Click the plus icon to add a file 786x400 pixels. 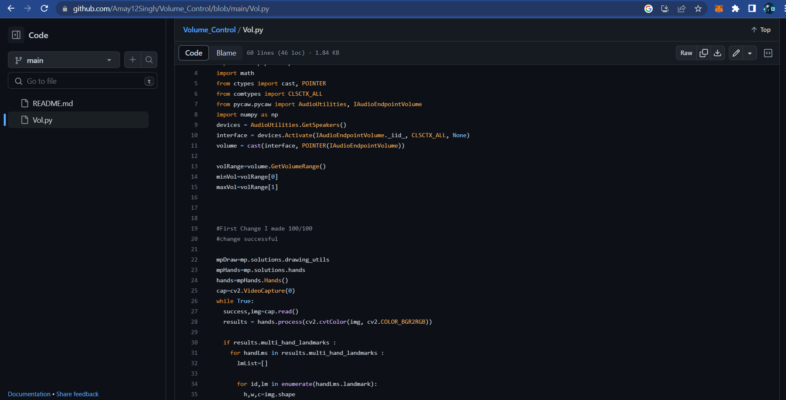[x=132, y=60]
